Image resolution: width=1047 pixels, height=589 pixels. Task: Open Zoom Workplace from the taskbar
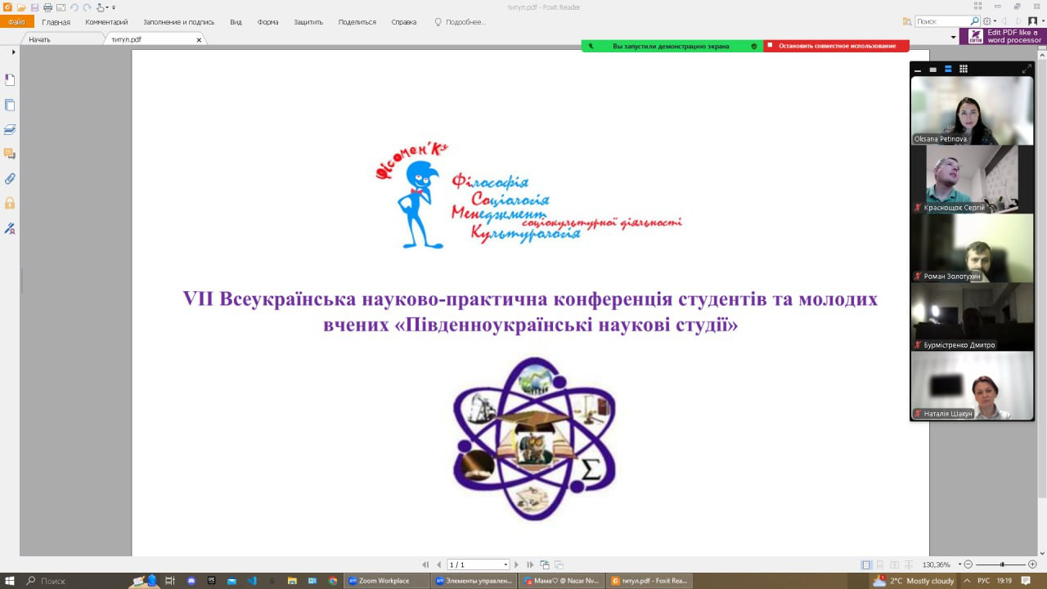386,581
